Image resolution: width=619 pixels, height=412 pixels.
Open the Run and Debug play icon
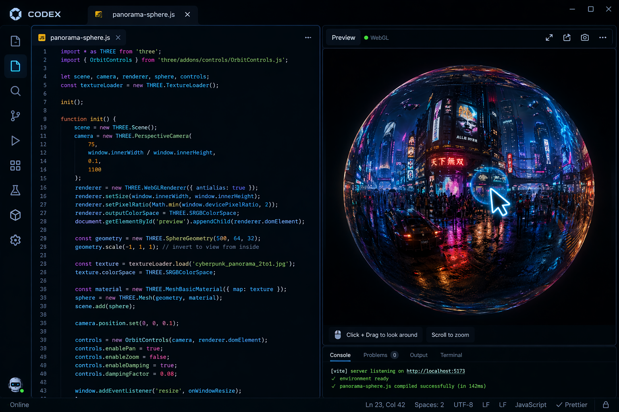(x=15, y=141)
